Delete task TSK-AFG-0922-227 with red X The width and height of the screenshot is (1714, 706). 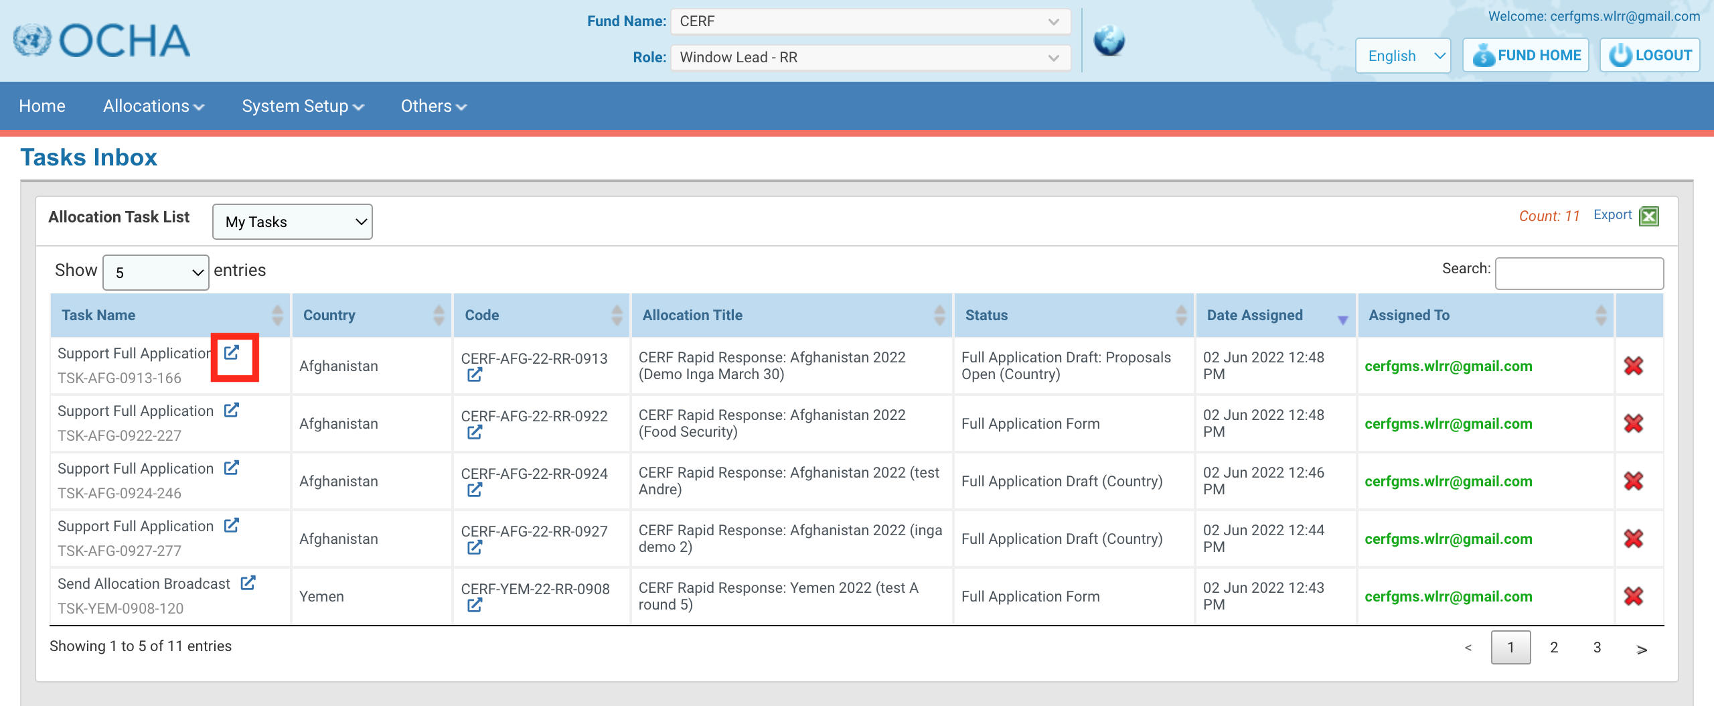click(1634, 423)
